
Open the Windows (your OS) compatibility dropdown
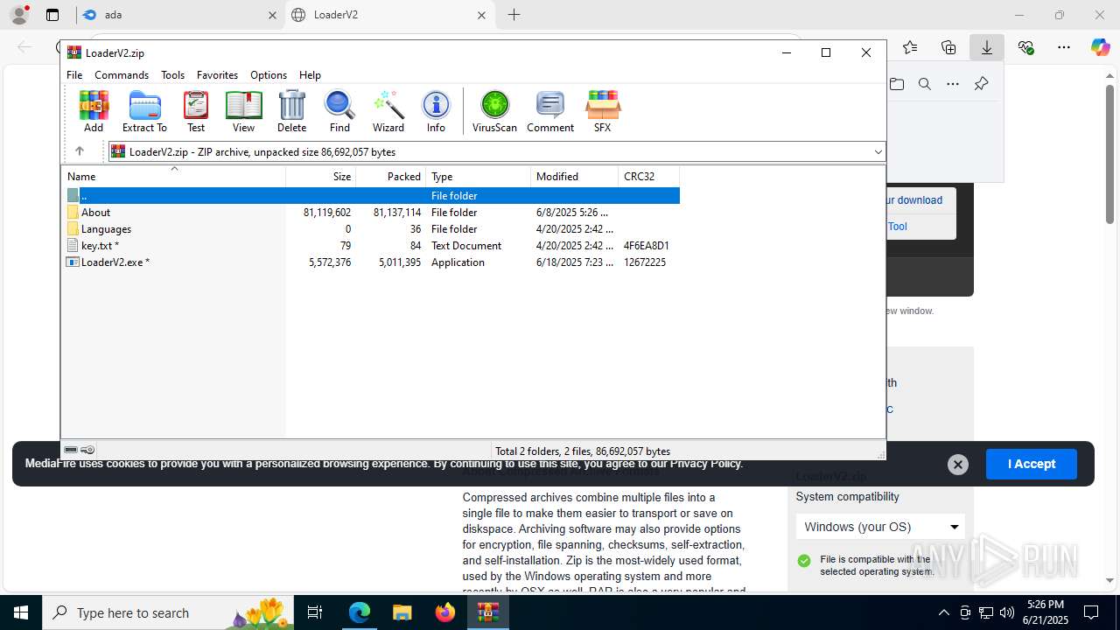coord(880,527)
